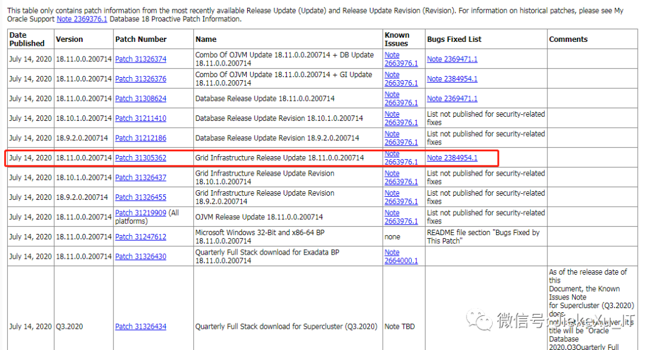Open Patch 31326434 Supercluster link
The width and height of the screenshot is (656, 350).
[140, 327]
